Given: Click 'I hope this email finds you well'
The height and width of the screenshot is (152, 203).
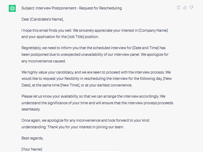Looking at the screenshot, I should click(x=47, y=30).
